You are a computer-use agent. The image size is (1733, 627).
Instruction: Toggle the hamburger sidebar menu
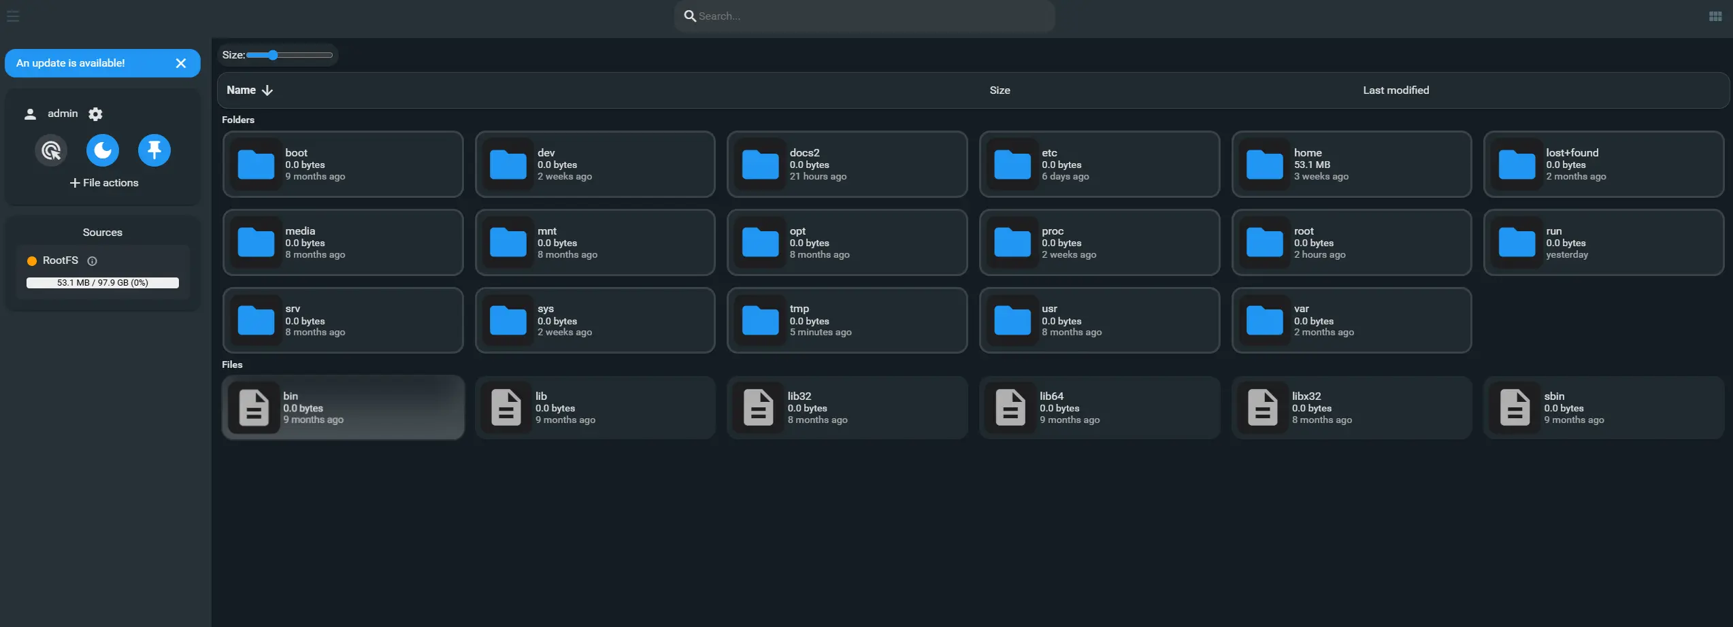[13, 16]
